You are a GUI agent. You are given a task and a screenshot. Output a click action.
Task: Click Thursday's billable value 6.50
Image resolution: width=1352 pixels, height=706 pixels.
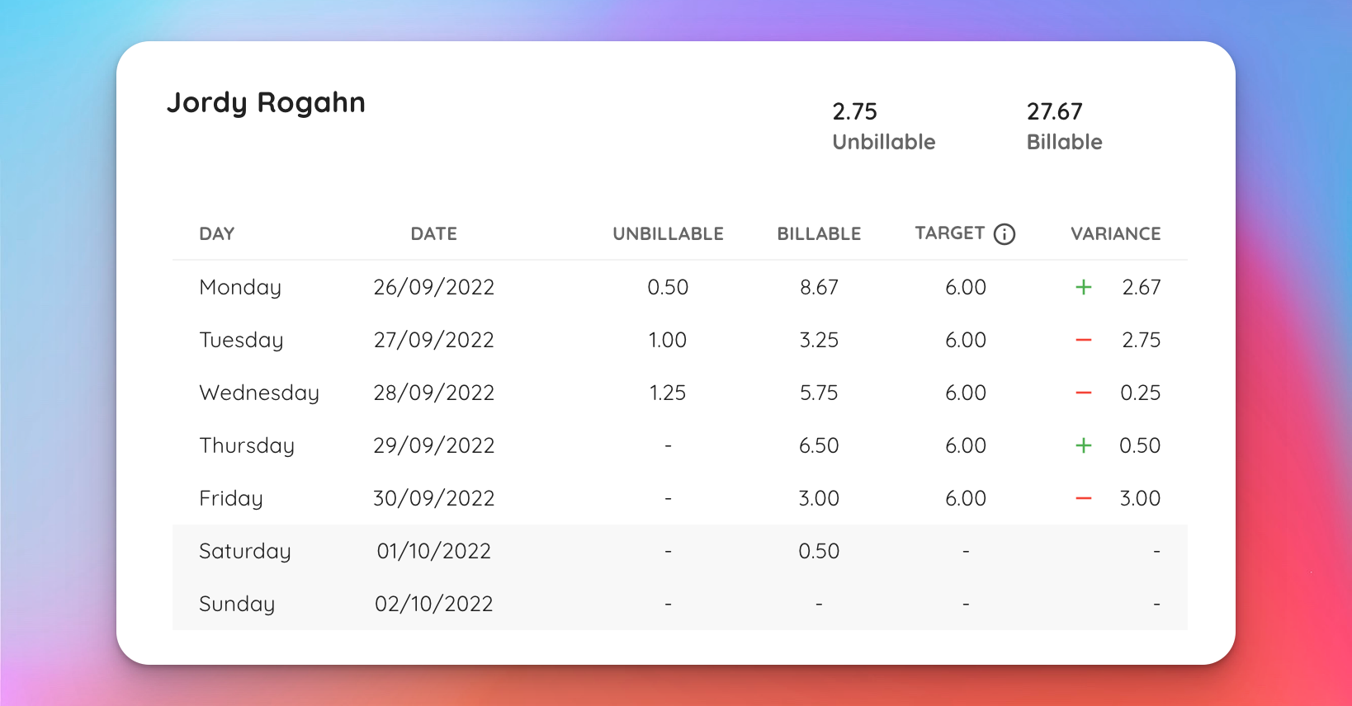pyautogui.click(x=819, y=445)
